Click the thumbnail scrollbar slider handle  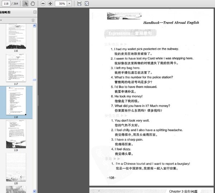pyautogui.click(x=34, y=80)
